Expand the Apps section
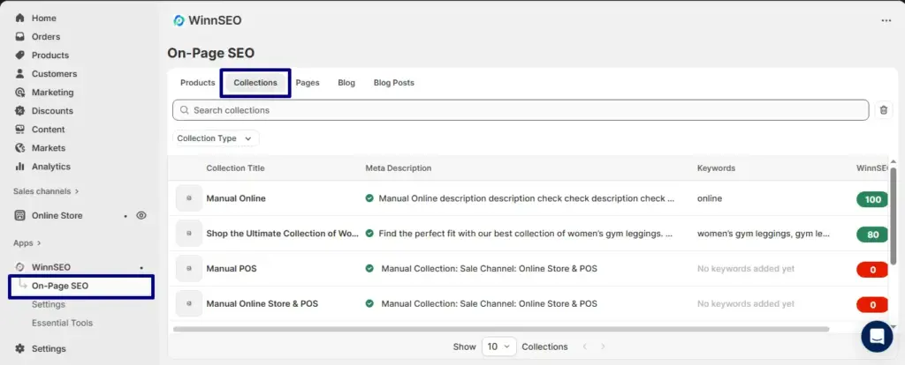The image size is (905, 365). pos(27,243)
